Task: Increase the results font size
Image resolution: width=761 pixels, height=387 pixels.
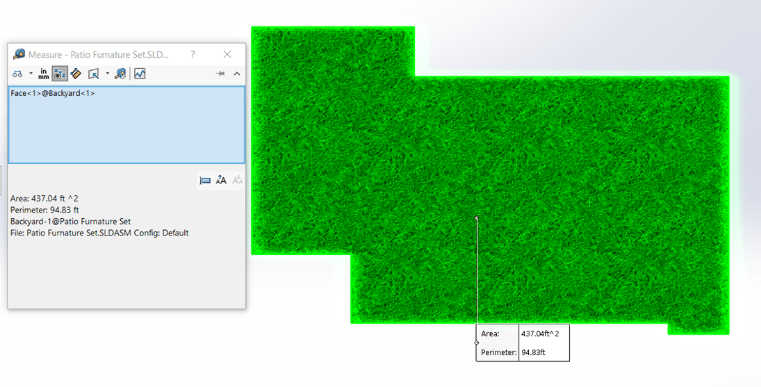Action: click(x=221, y=181)
